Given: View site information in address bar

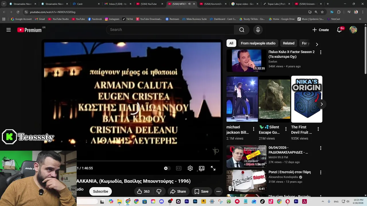Looking at the screenshot, I should coord(26,12).
